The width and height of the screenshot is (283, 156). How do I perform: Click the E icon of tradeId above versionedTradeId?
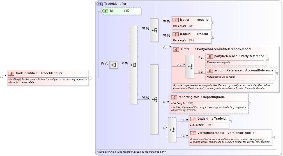click(x=193, y=119)
